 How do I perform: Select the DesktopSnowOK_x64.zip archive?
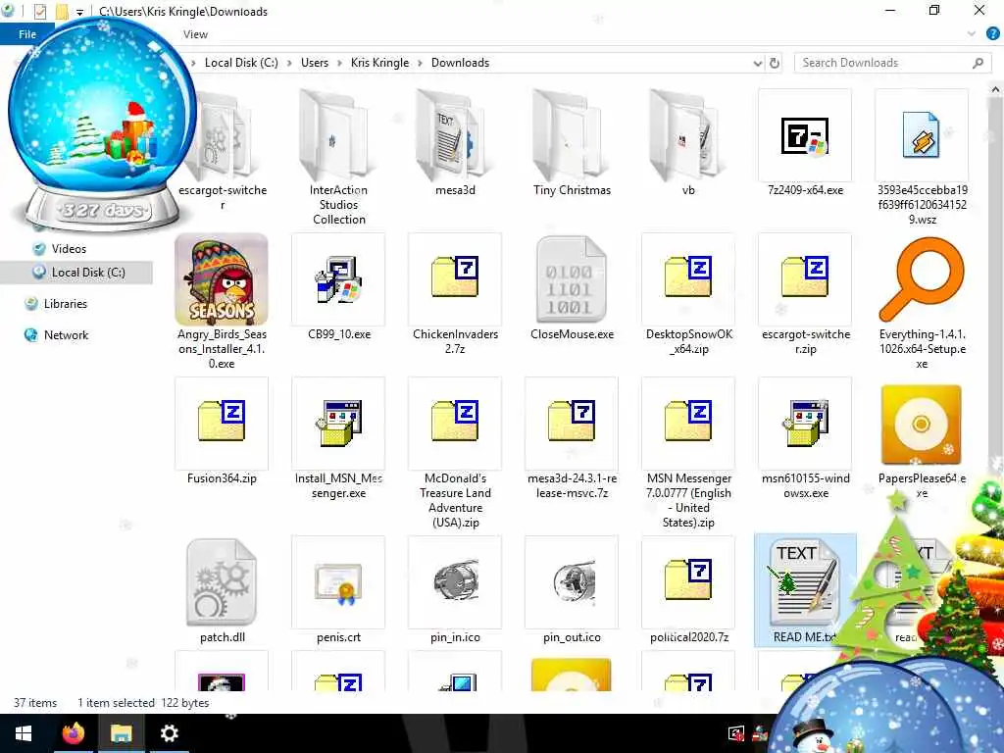click(x=688, y=294)
